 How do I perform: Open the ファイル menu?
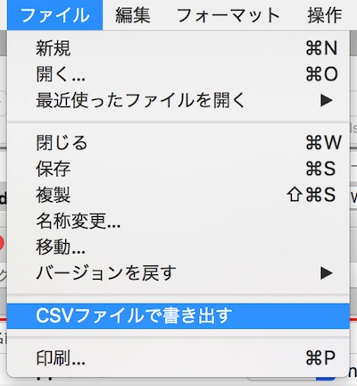pos(54,15)
